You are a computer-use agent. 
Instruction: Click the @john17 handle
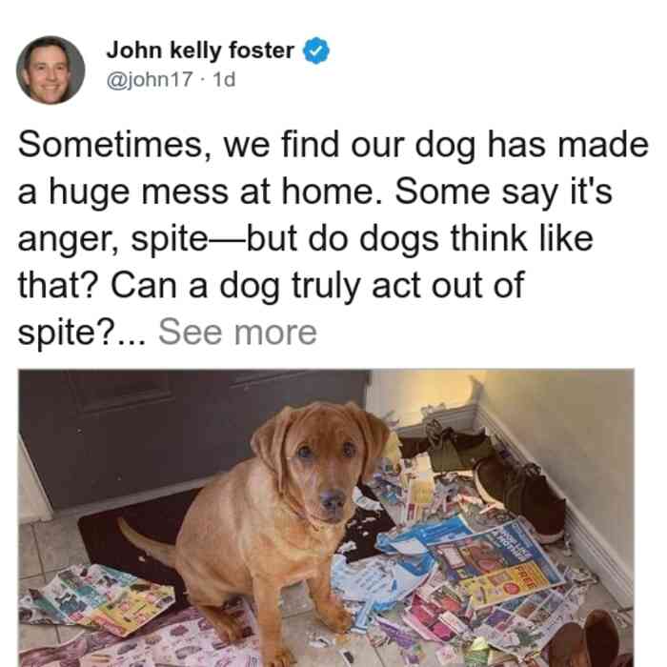click(150, 80)
